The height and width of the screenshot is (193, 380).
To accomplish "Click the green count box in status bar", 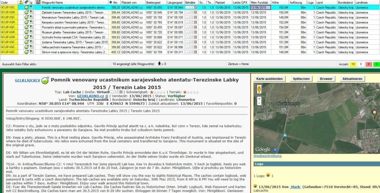I will click(376, 64).
